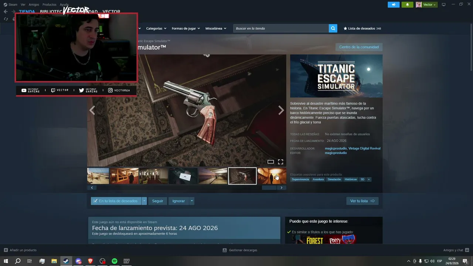
Task: Open the magicprostudio editor link
Action: [336, 153]
